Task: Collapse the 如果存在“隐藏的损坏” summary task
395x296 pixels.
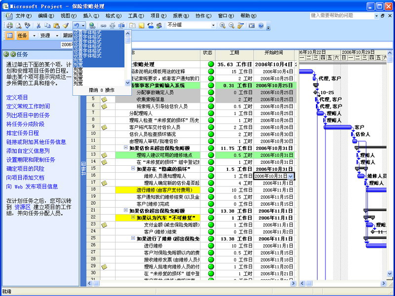Action: pyautogui.click(x=133, y=169)
